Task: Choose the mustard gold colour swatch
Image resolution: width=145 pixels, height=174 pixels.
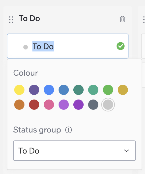Action: coord(123,90)
